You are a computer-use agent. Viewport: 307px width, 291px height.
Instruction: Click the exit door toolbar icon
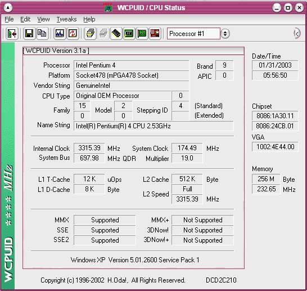pyautogui.click(x=12, y=34)
